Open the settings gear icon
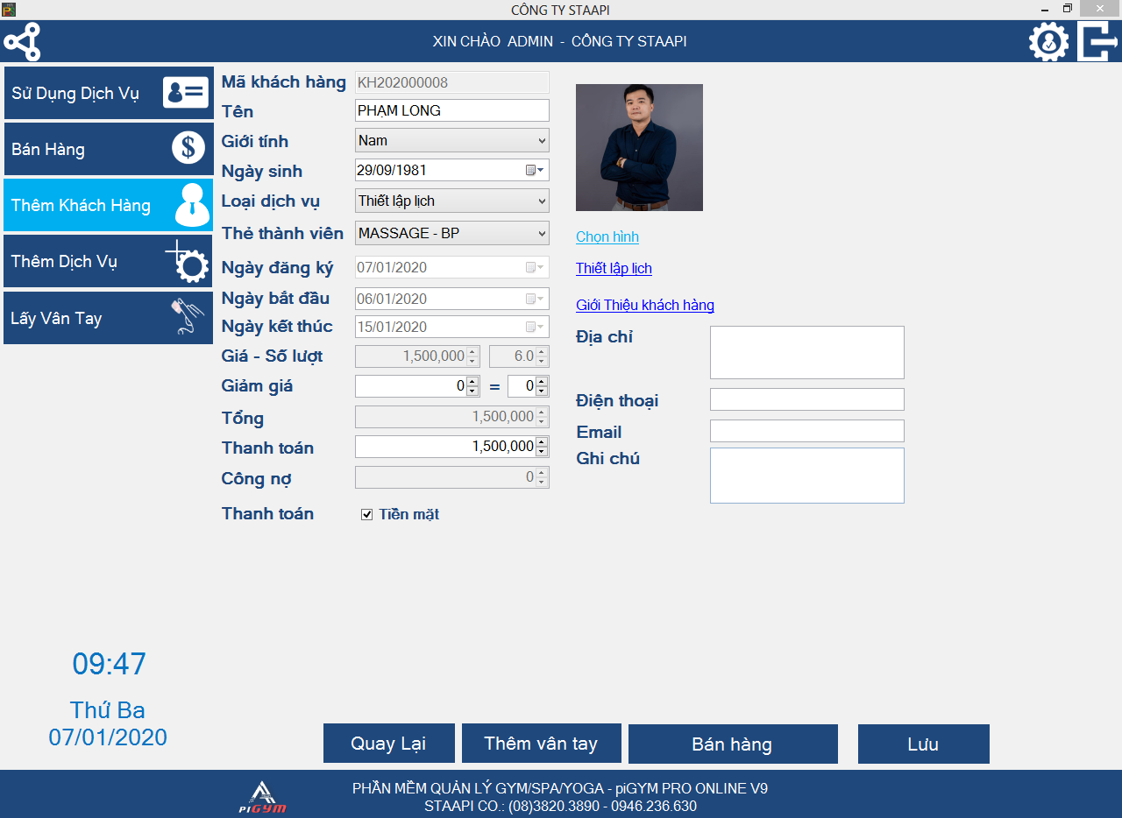The image size is (1122, 818). click(1048, 41)
